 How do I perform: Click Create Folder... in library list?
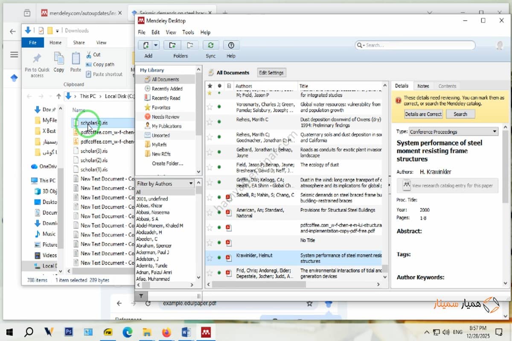[167, 164]
